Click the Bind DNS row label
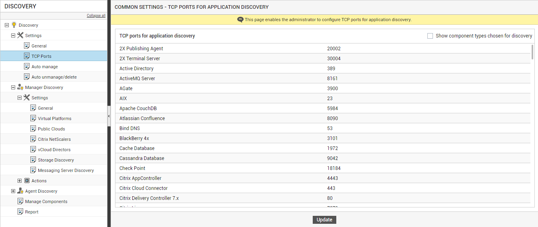The height and width of the screenshot is (227, 538). coord(130,128)
